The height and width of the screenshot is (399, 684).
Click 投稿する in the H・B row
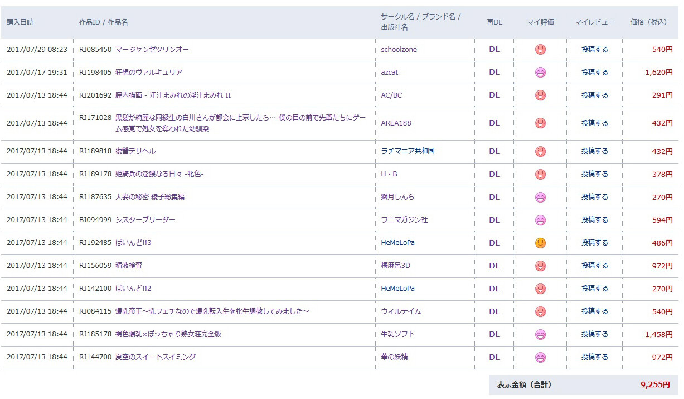(595, 174)
